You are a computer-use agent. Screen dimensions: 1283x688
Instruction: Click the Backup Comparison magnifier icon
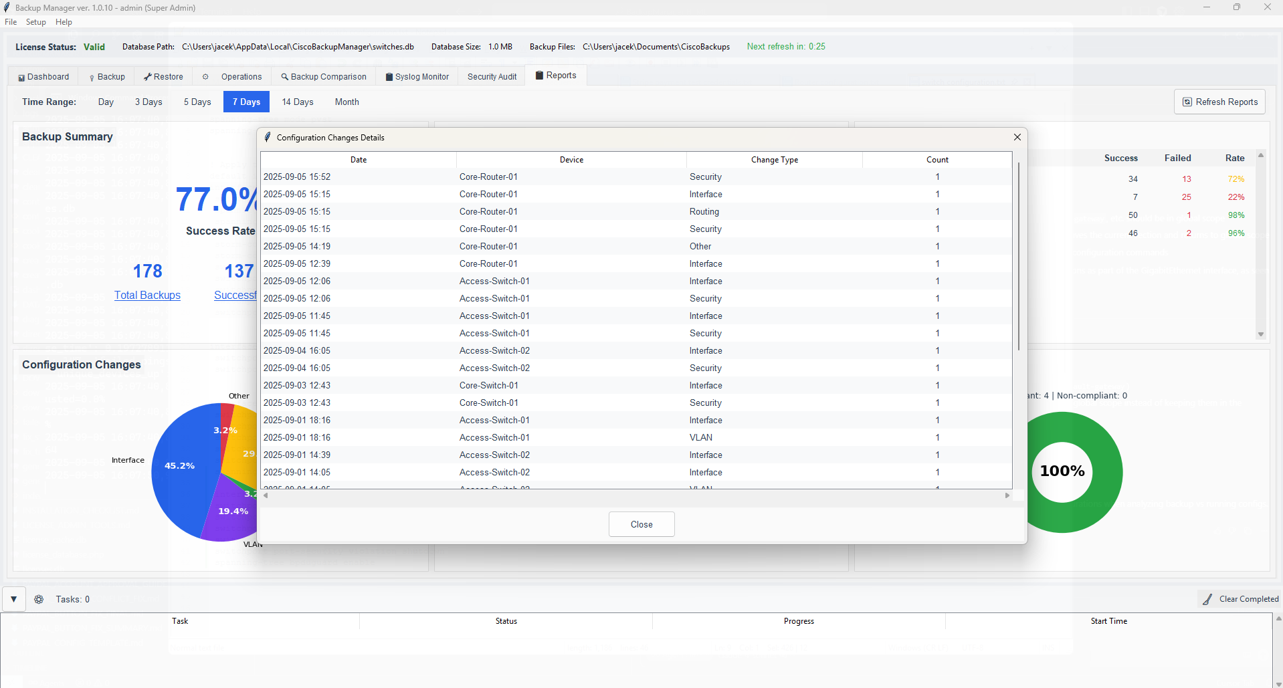[x=284, y=77]
